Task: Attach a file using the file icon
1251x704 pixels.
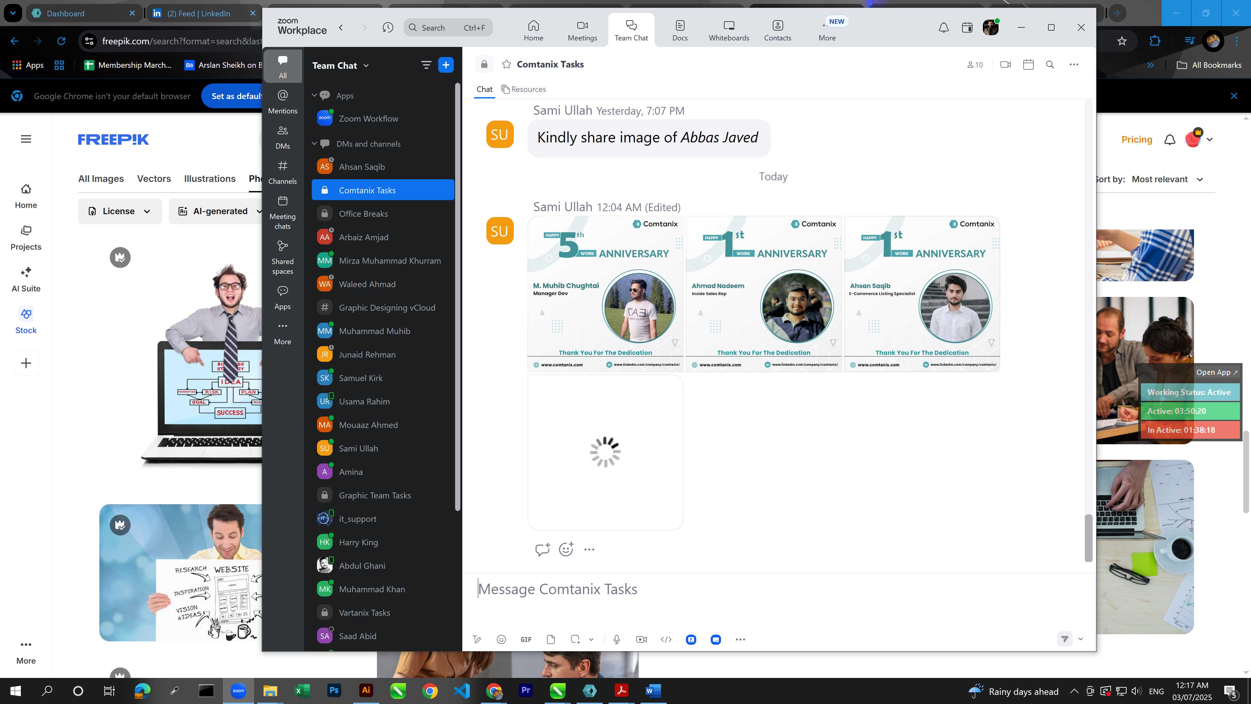Action: click(x=551, y=639)
